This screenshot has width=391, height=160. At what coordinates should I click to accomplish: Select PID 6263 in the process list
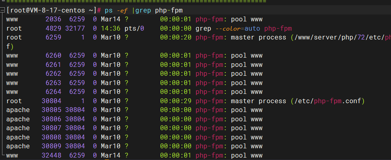(x=53, y=83)
